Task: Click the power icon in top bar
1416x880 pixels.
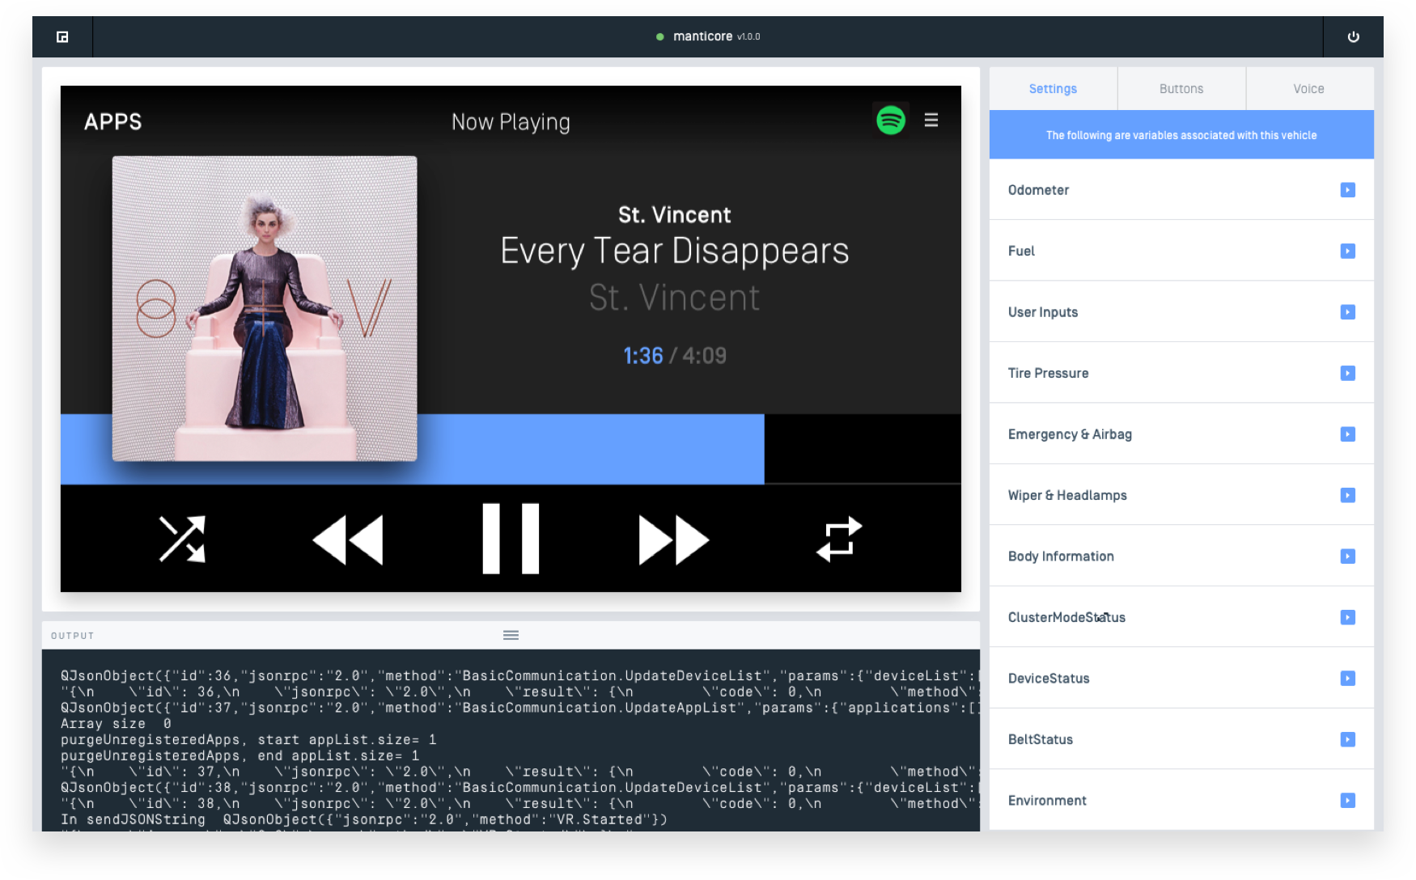Action: pyautogui.click(x=1353, y=36)
